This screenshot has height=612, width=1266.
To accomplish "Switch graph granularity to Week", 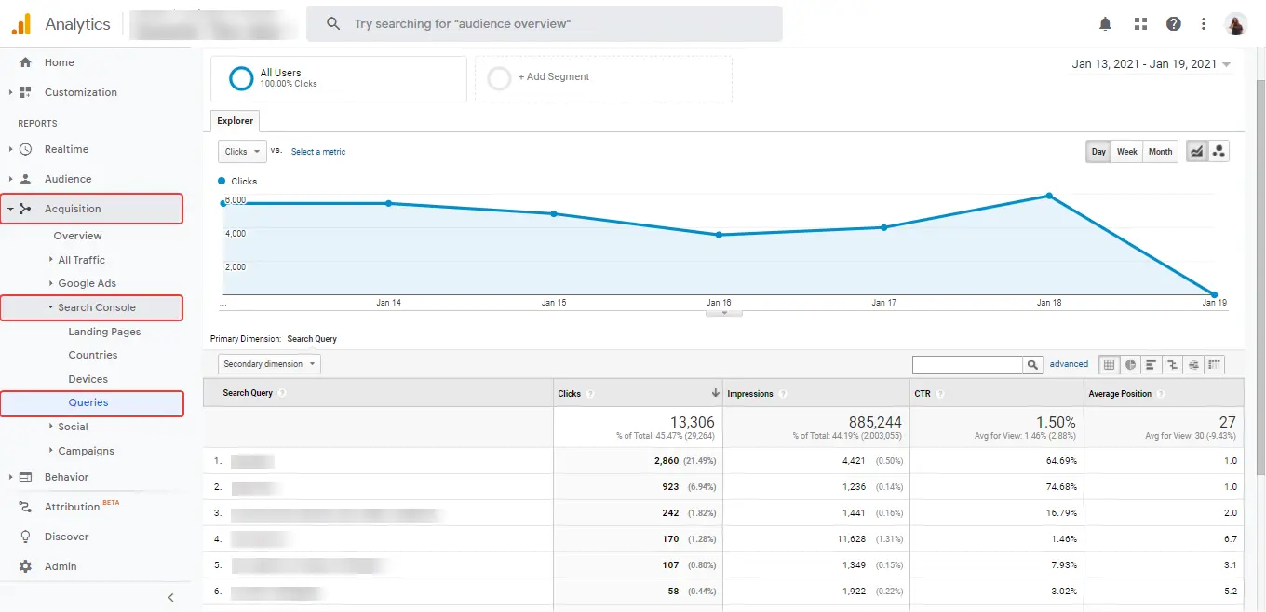I will 1126,151.
